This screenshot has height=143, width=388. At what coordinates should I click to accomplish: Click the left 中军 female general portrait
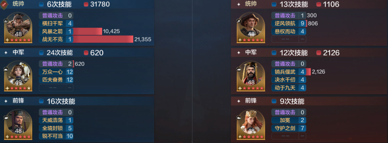click(18, 76)
